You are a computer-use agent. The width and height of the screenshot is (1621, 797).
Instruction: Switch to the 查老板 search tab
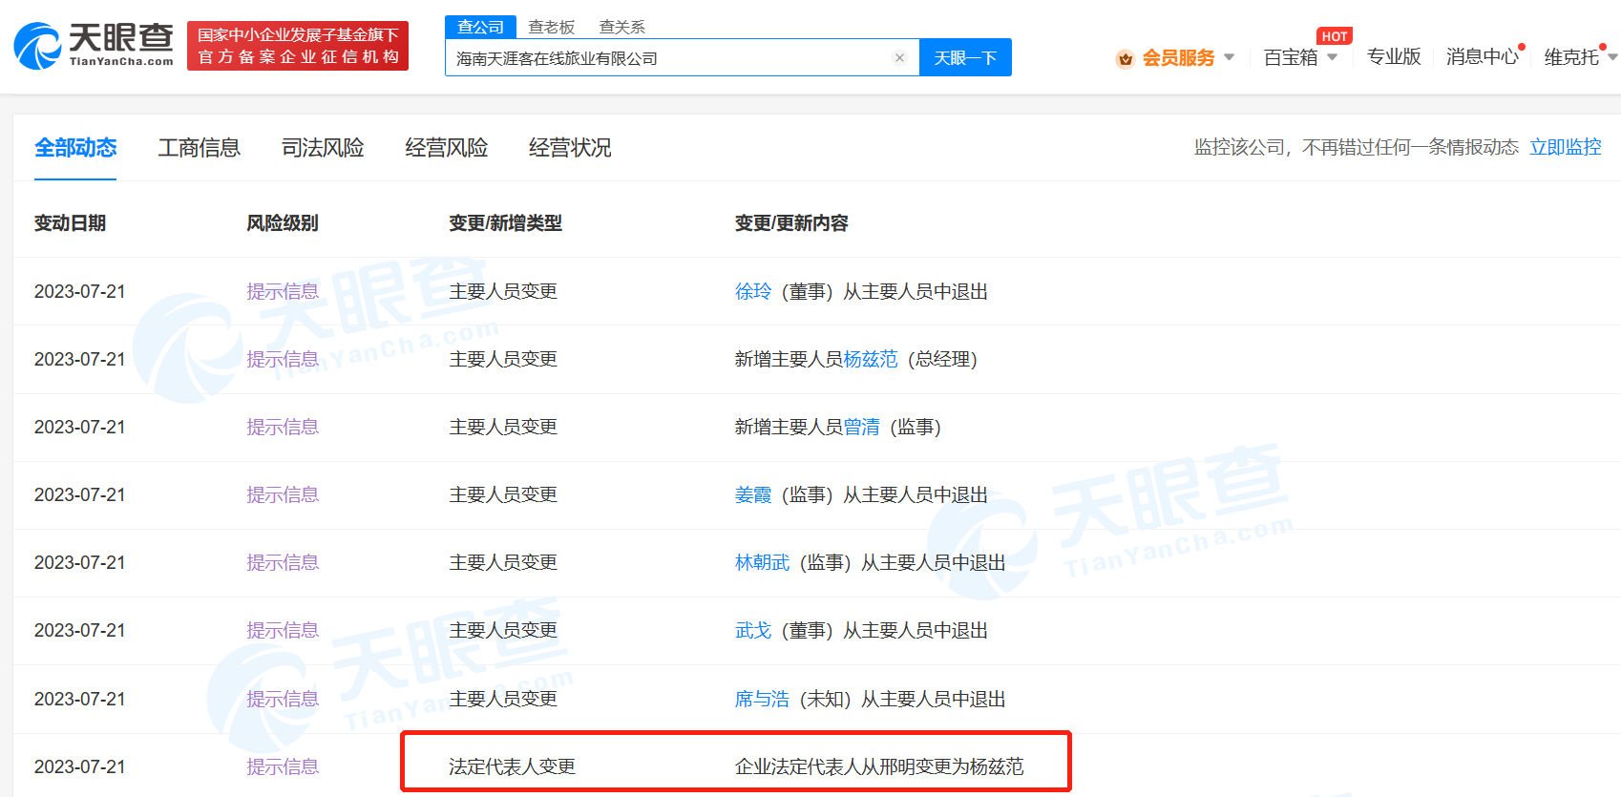tap(552, 28)
